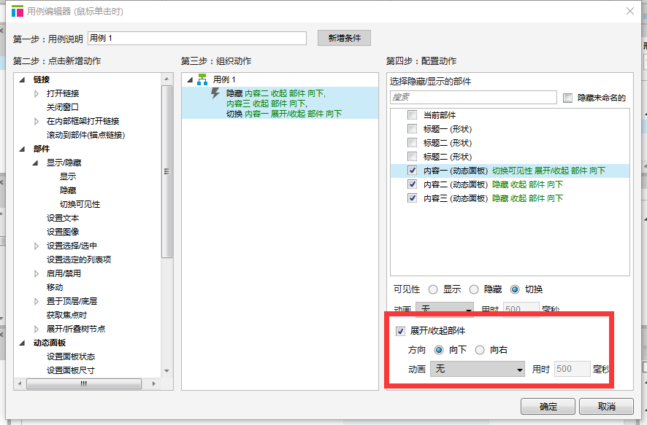Choose 向右 direction radio button
Image resolution: width=647 pixels, height=425 pixels.
(480, 350)
